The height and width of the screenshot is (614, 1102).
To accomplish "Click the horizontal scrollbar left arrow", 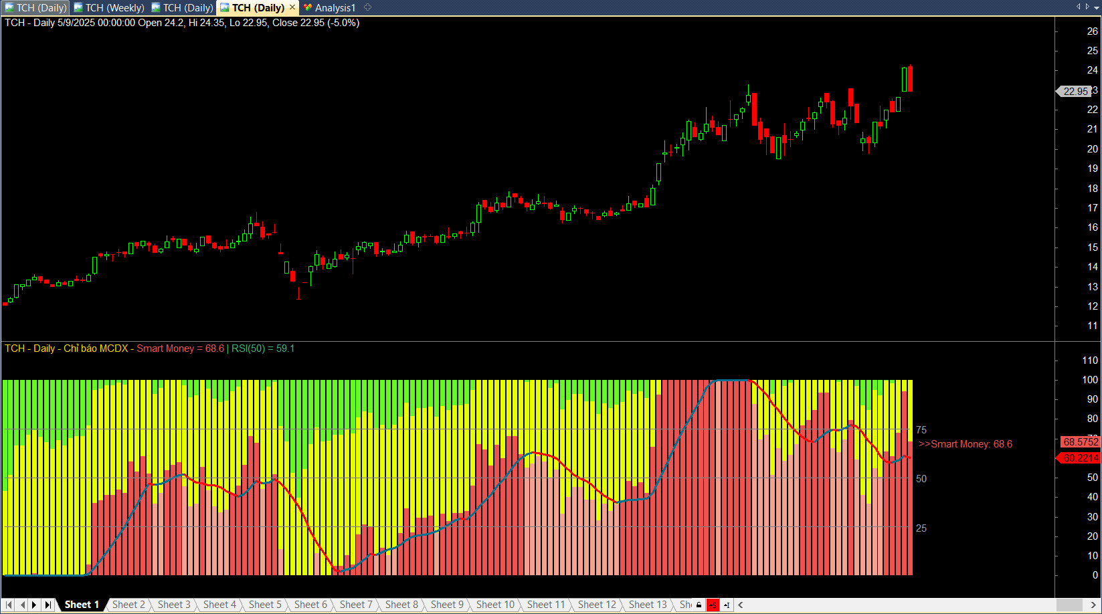I will tap(741, 605).
